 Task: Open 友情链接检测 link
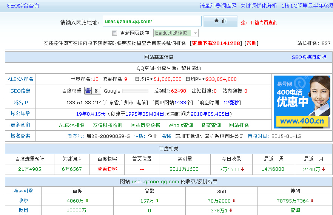point(108,125)
